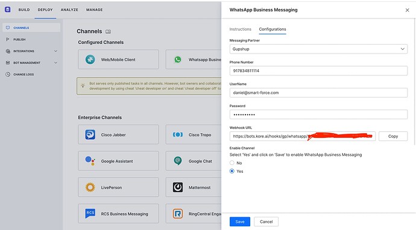Viewport: 416px width, 230px height.
Task: Click the Change Logs clock icon
Action: (8, 75)
